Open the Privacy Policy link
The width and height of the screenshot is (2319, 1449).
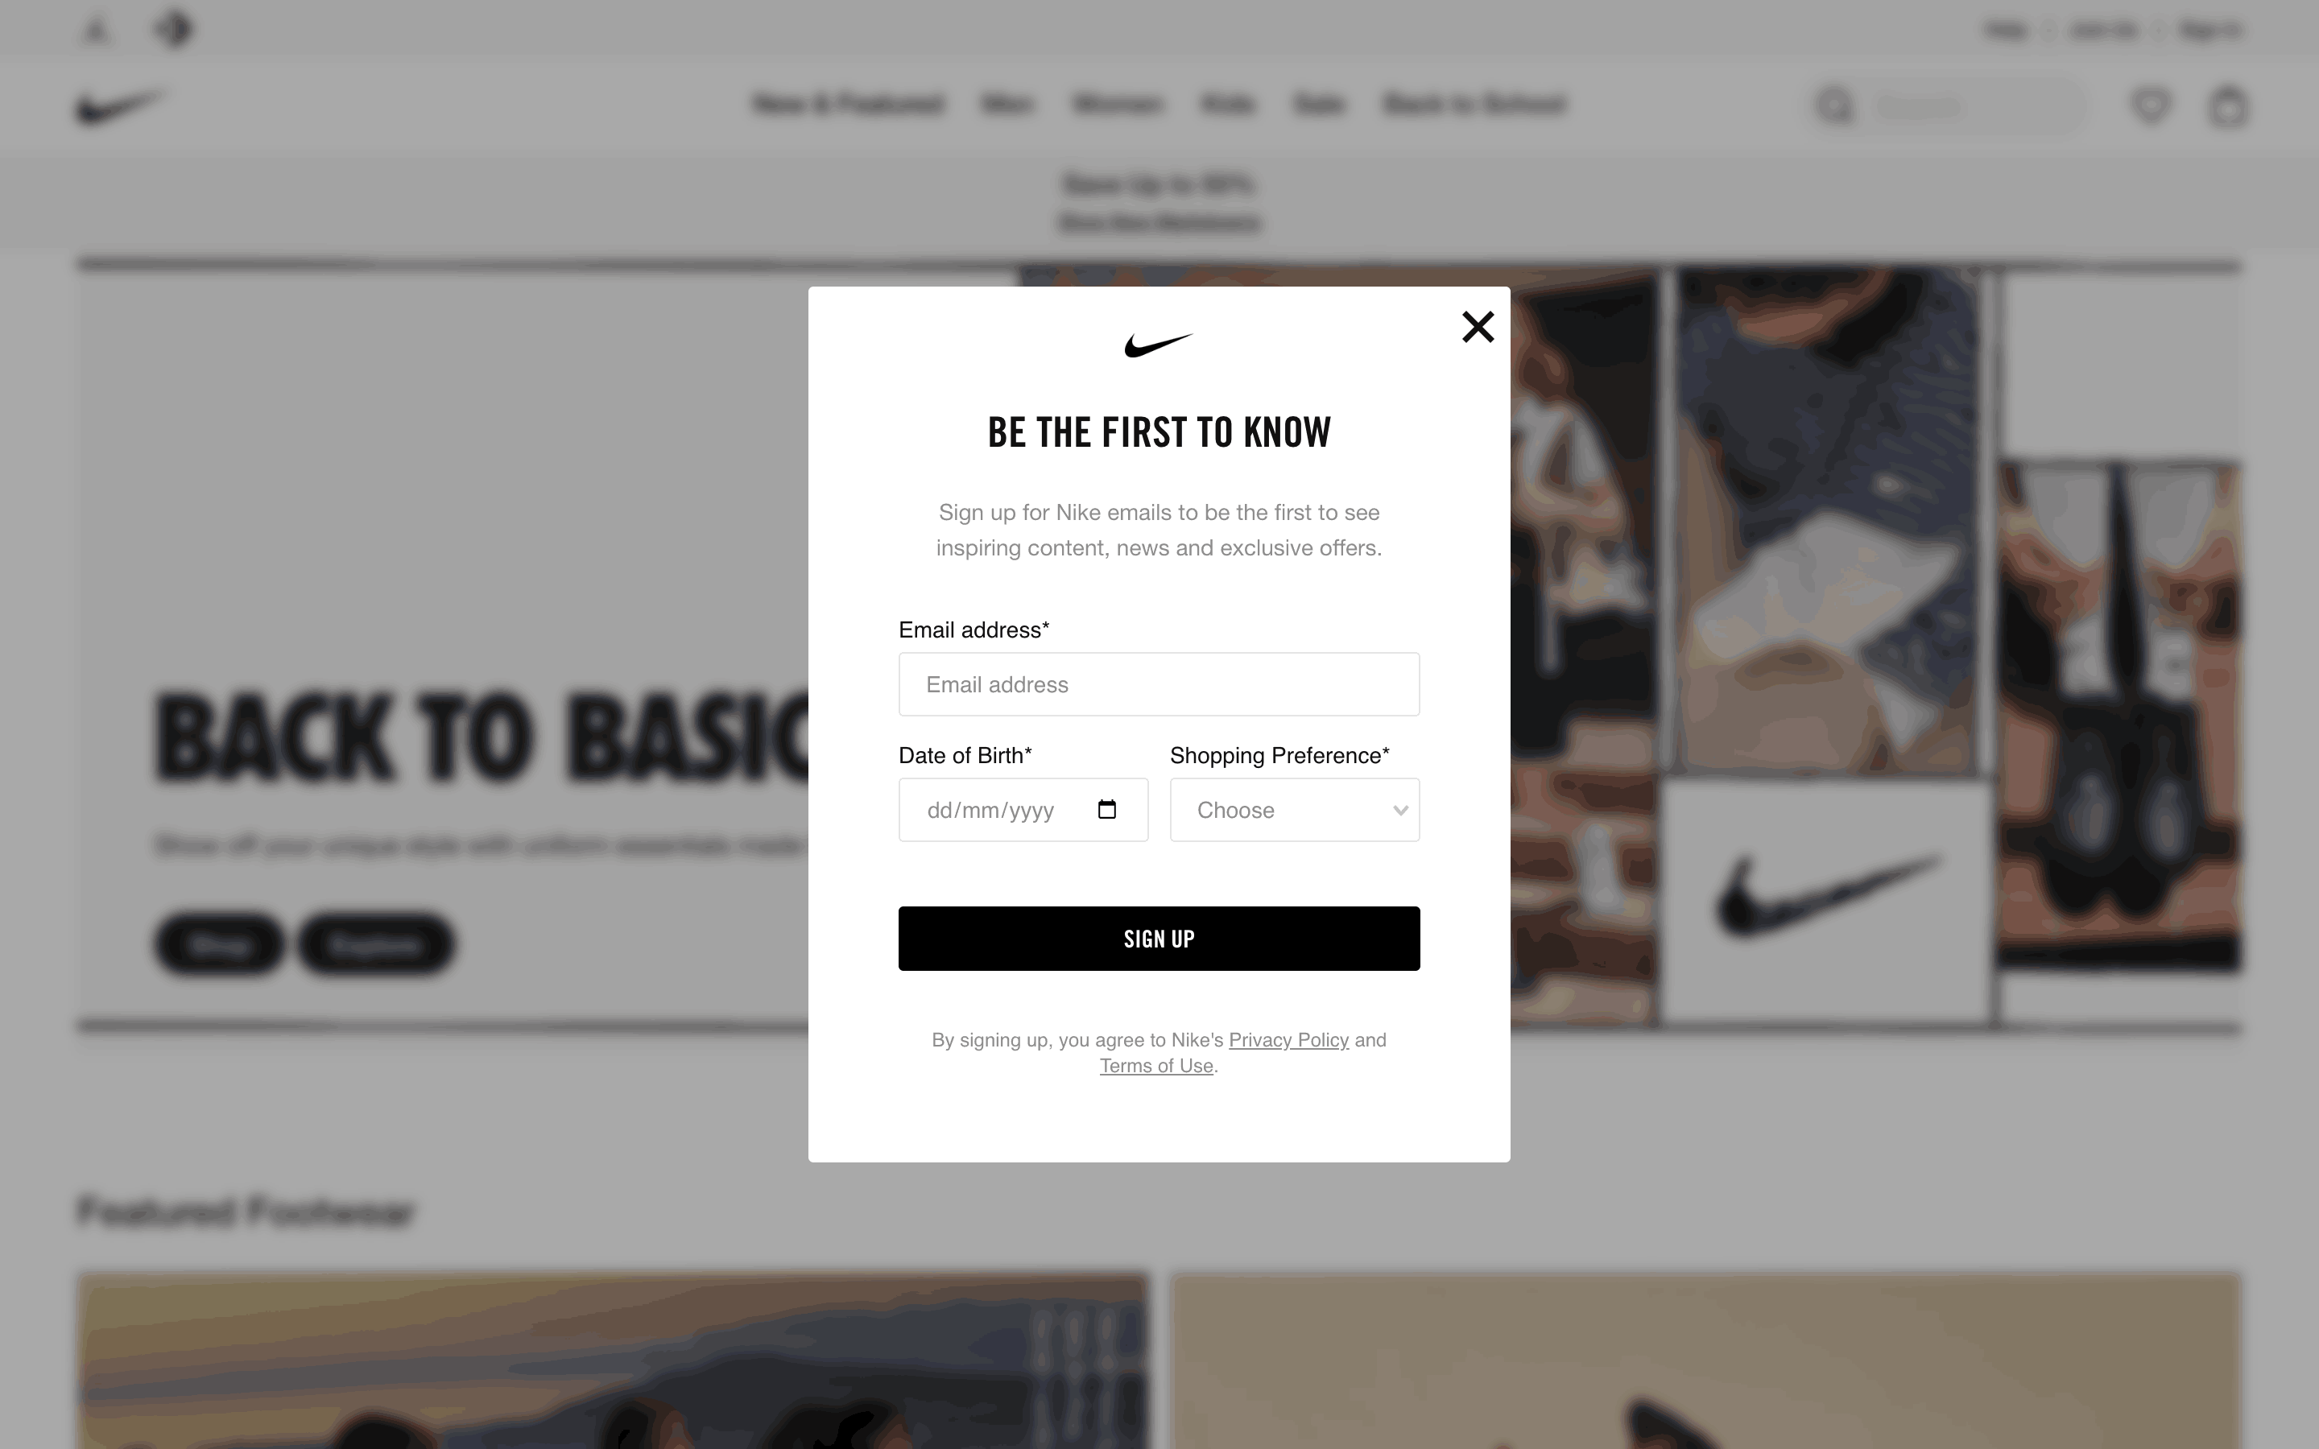pos(1288,1040)
